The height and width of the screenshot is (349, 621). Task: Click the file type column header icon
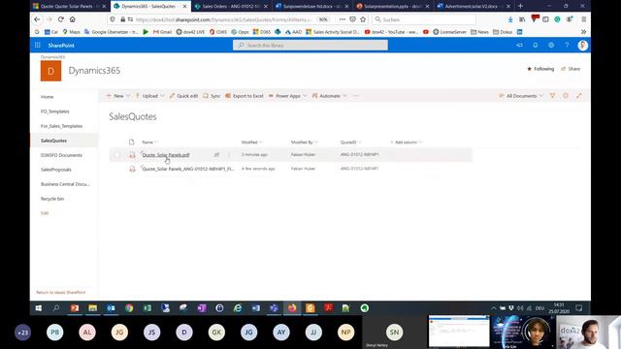[132, 143]
